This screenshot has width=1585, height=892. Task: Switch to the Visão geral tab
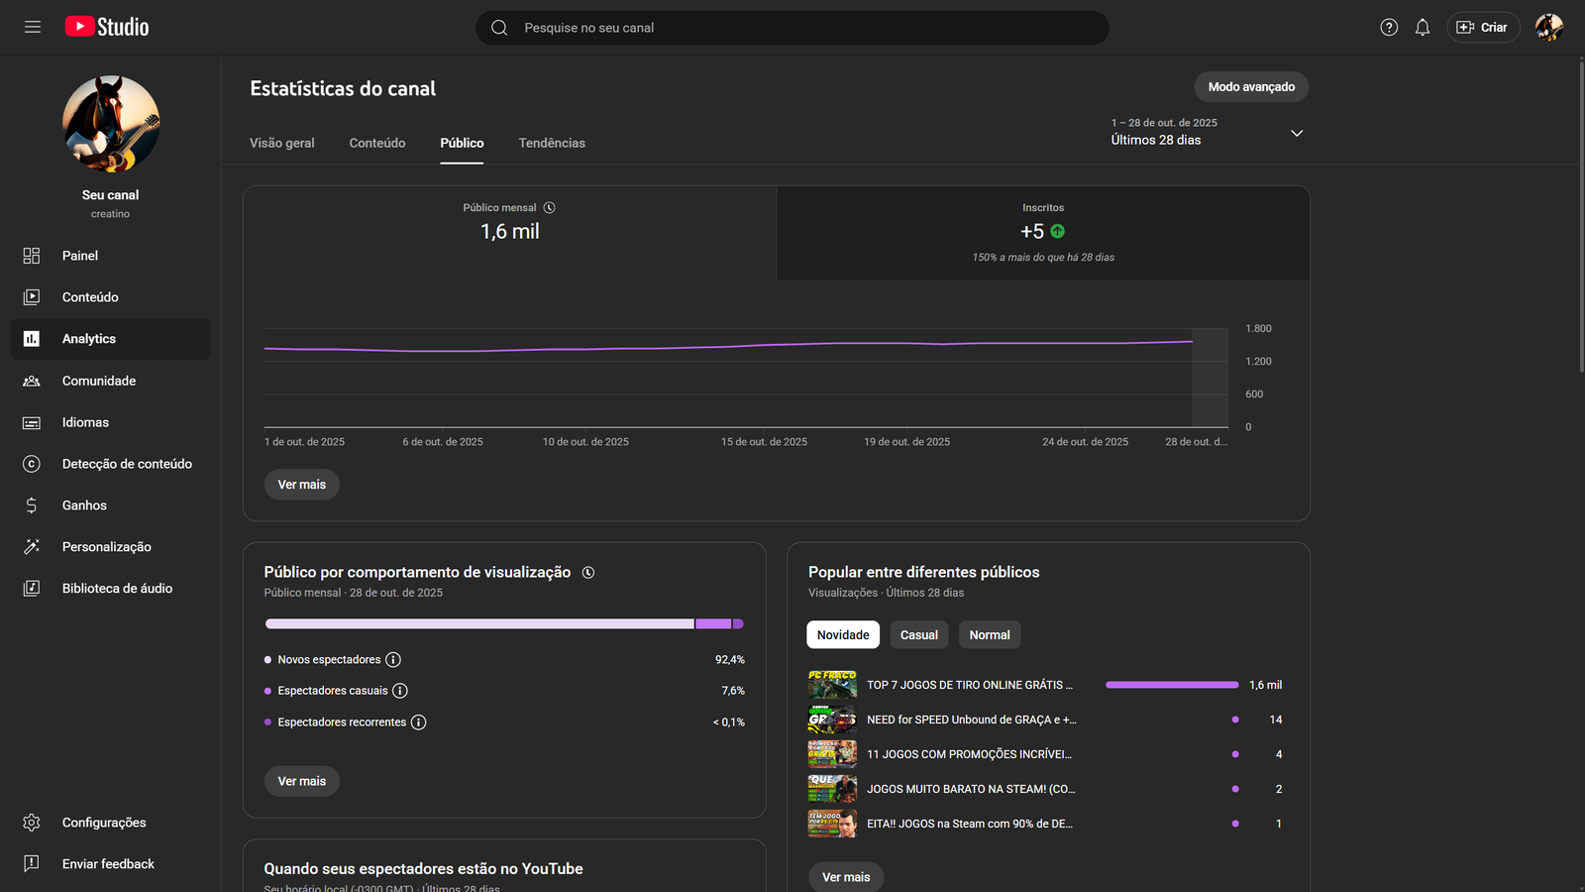282,144
